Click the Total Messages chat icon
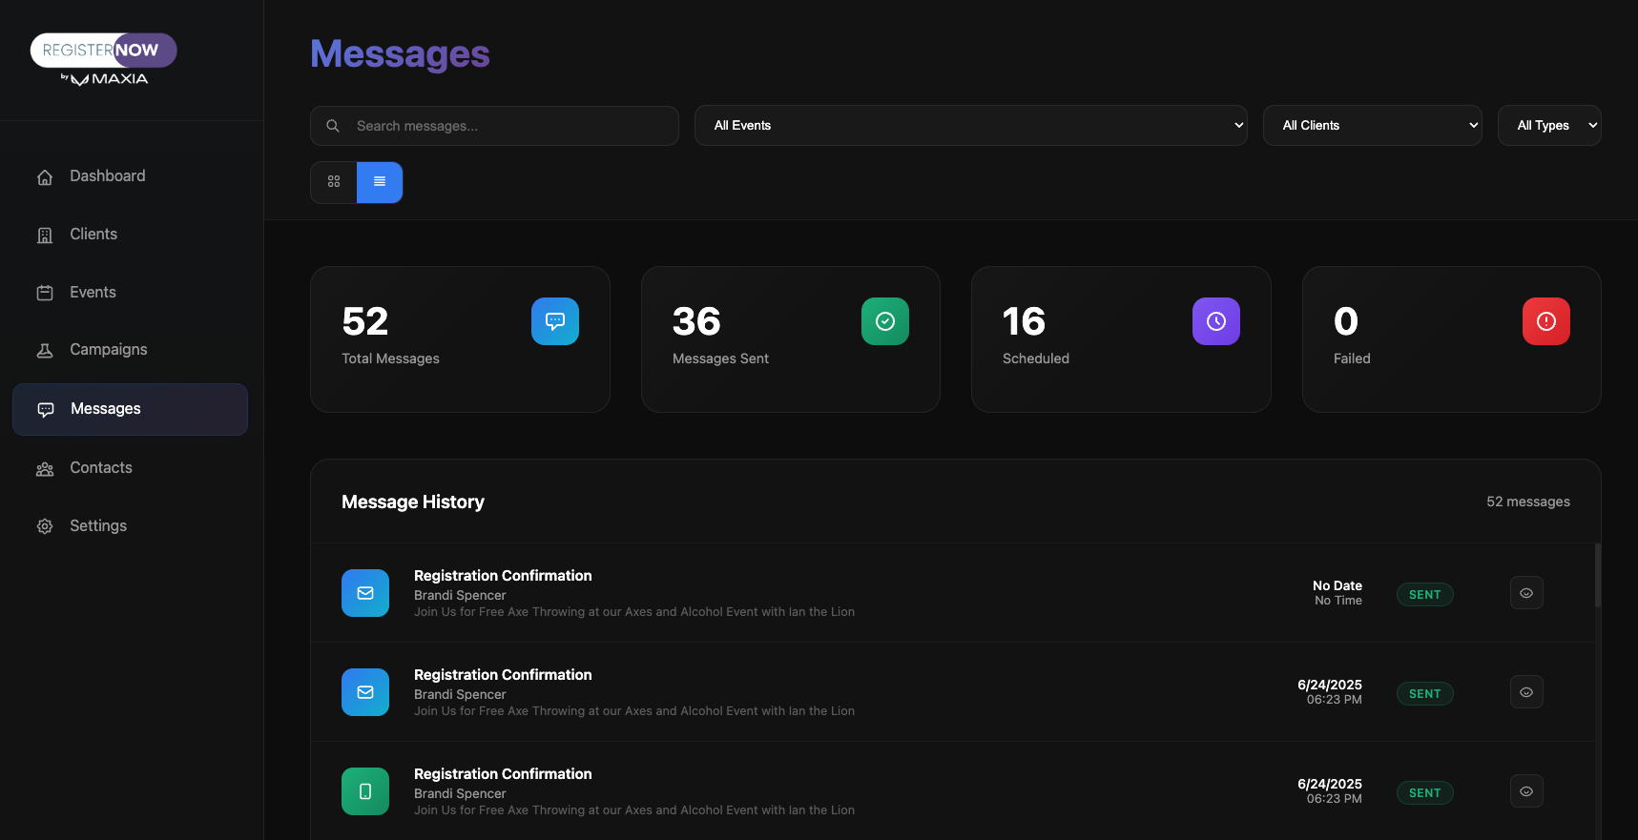This screenshot has width=1638, height=840. (x=554, y=321)
